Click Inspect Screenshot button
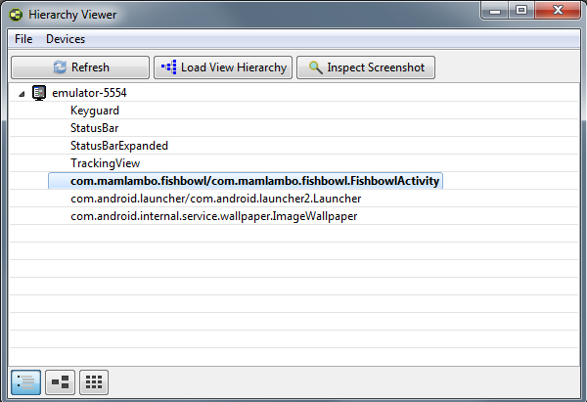 [366, 67]
